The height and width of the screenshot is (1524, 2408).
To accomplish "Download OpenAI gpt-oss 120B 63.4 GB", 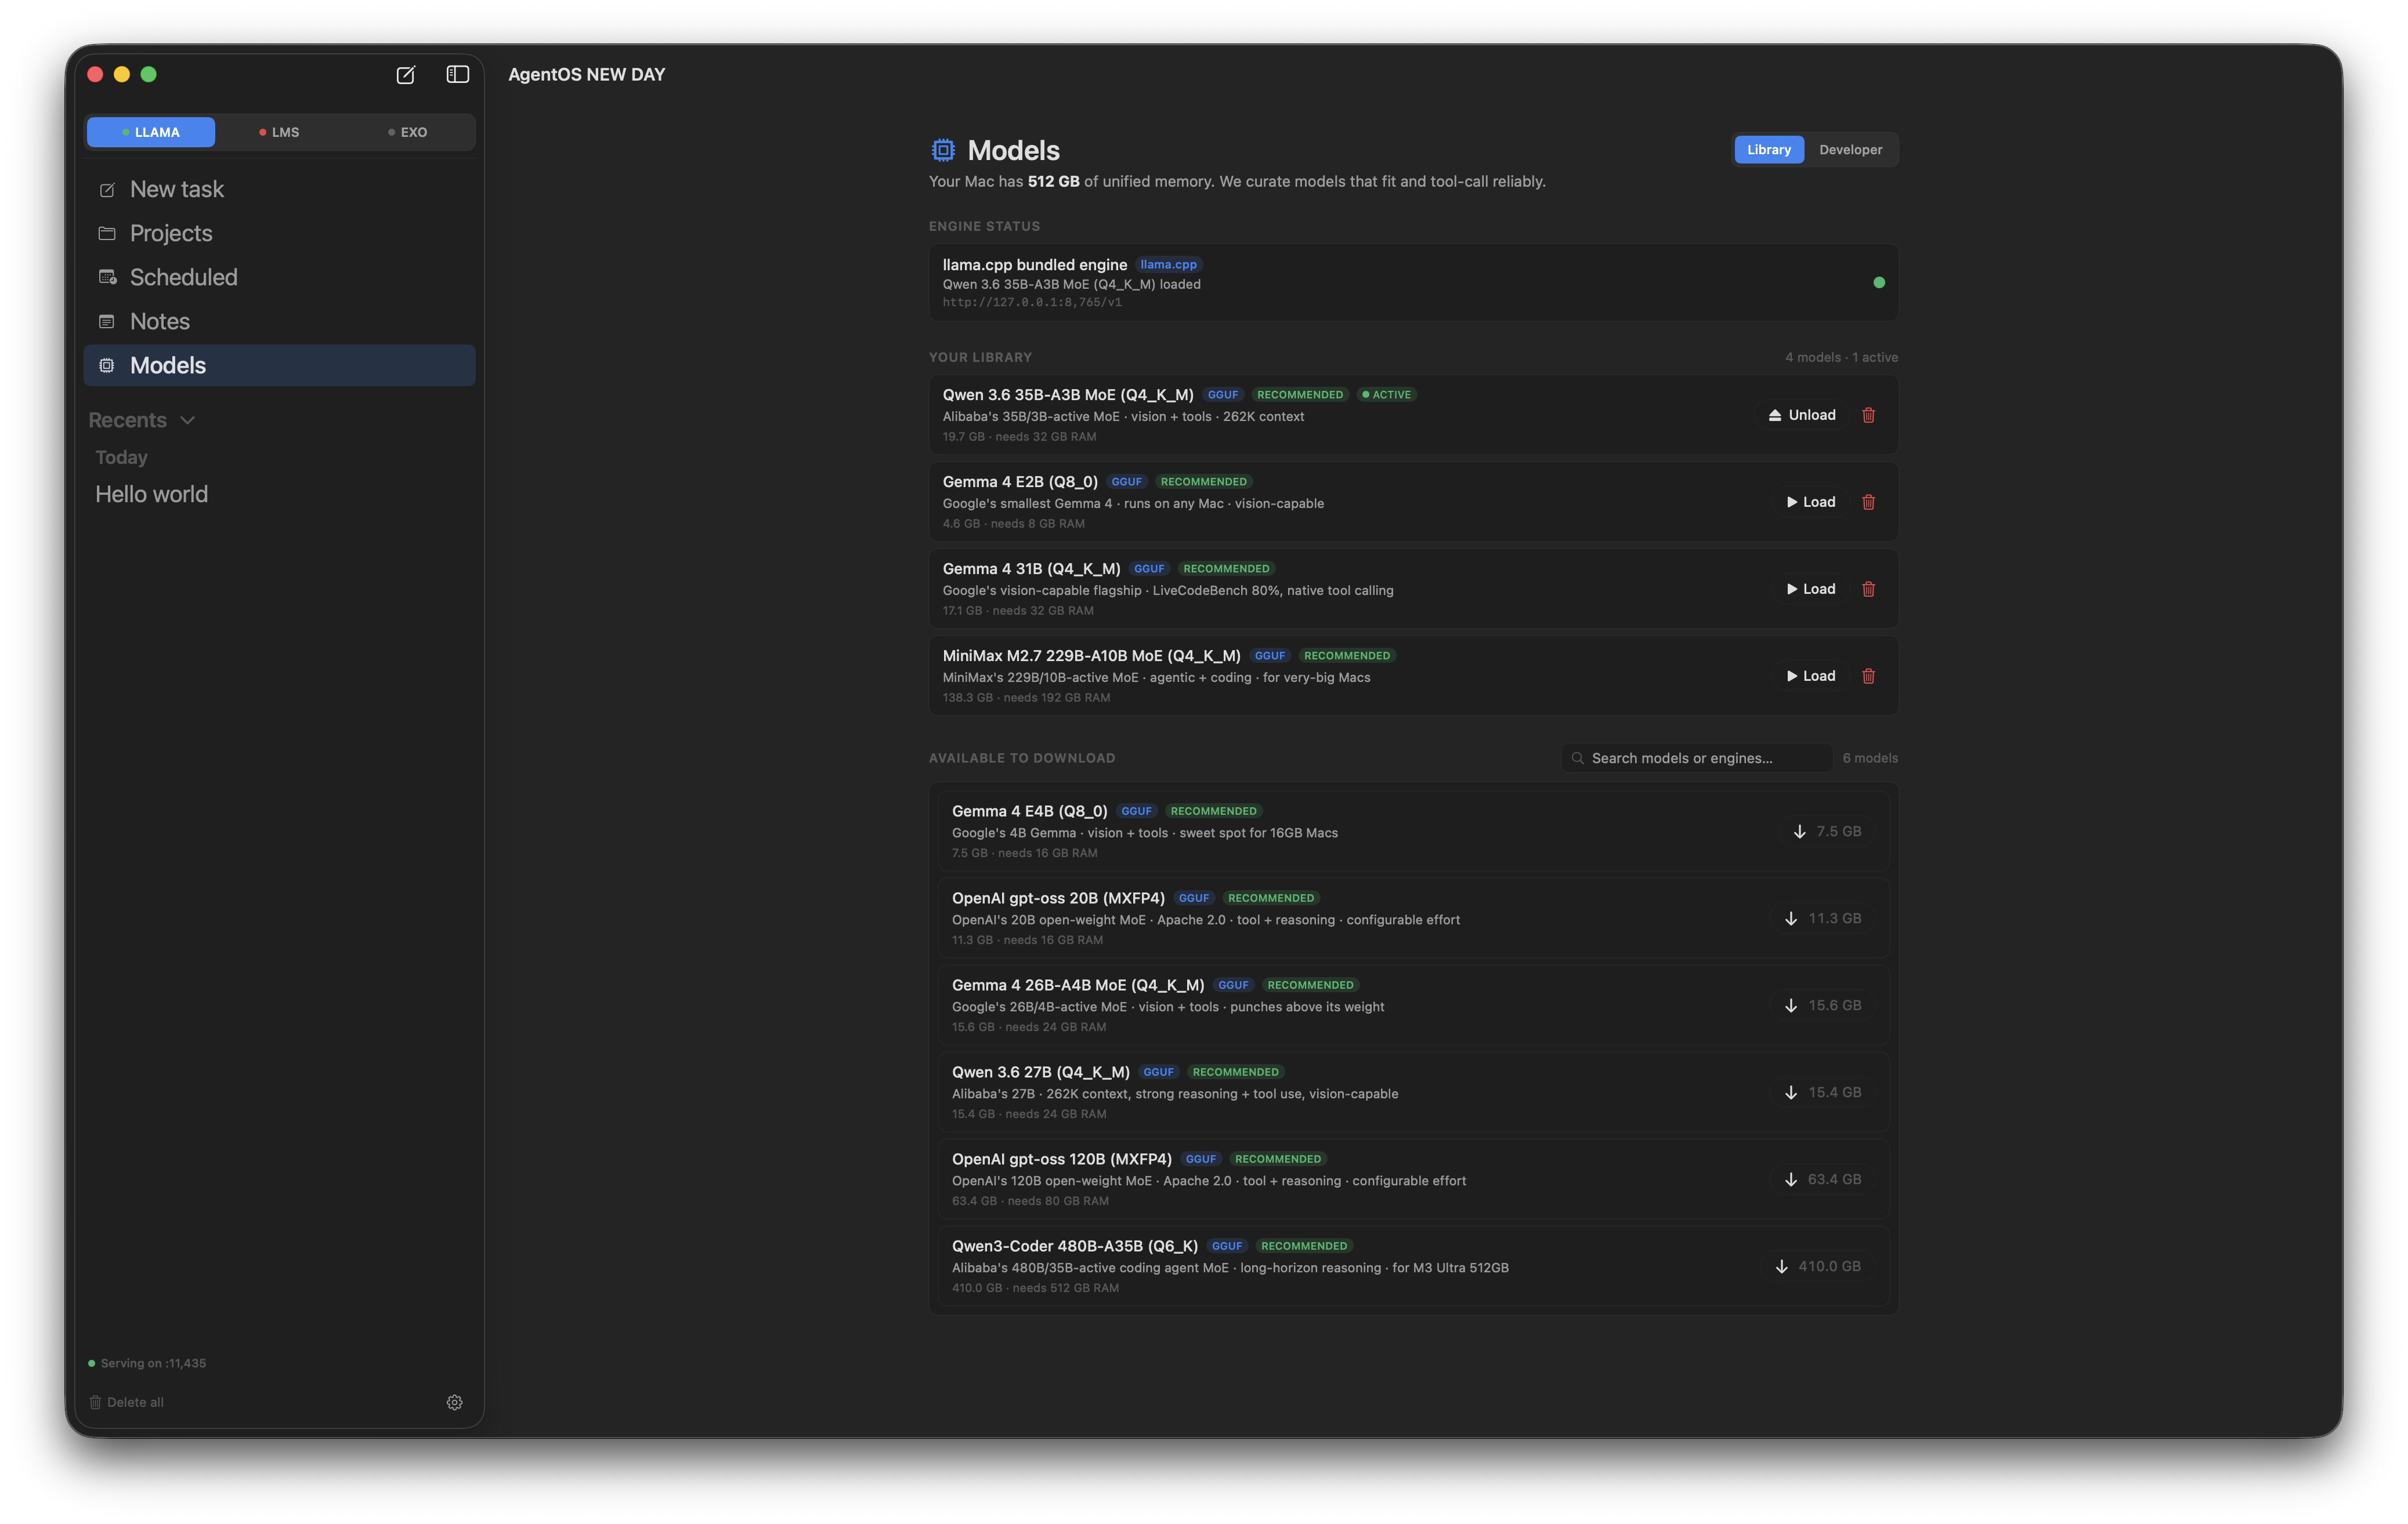I will pyautogui.click(x=1823, y=1179).
